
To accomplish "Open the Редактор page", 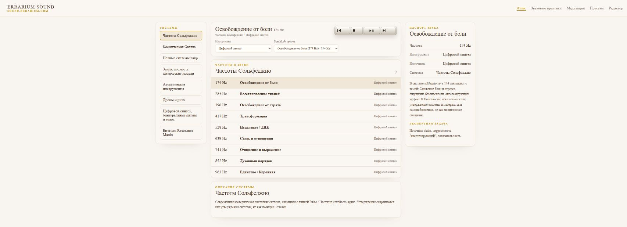I will (616, 8).
